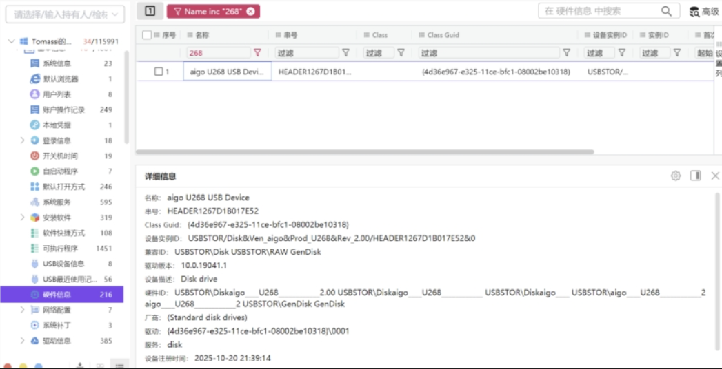Click the 串号 column 过滤 field
The height and width of the screenshot is (369, 722).
(x=307, y=53)
